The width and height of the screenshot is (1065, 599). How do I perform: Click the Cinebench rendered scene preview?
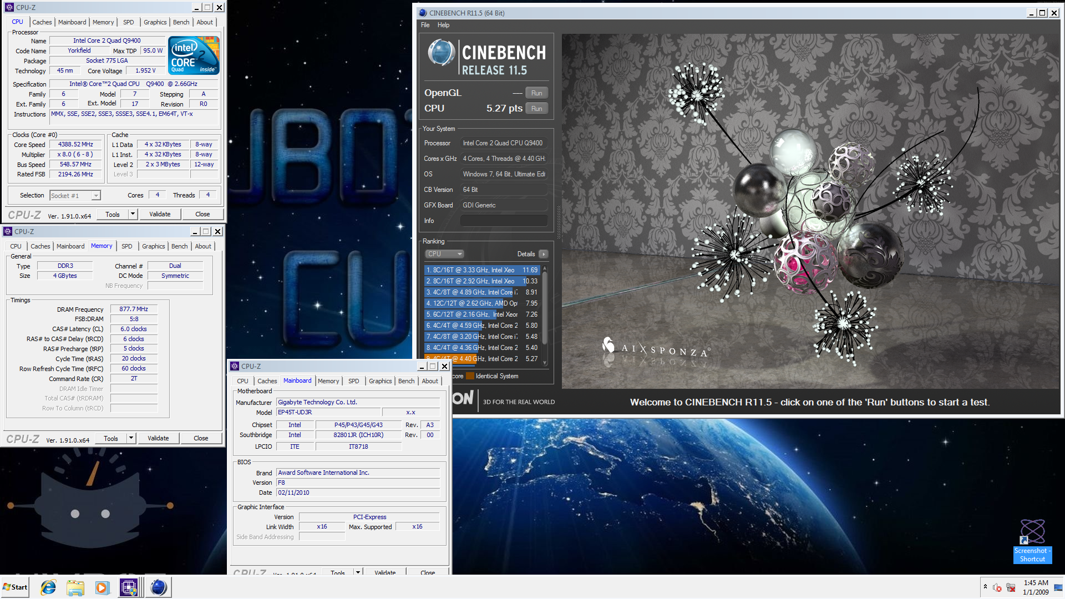pyautogui.click(x=810, y=211)
